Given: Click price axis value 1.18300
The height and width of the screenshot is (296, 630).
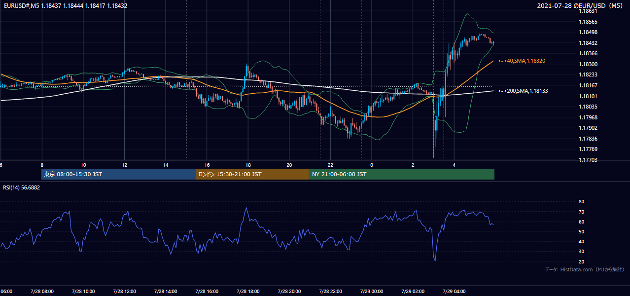Looking at the screenshot, I should point(589,65).
